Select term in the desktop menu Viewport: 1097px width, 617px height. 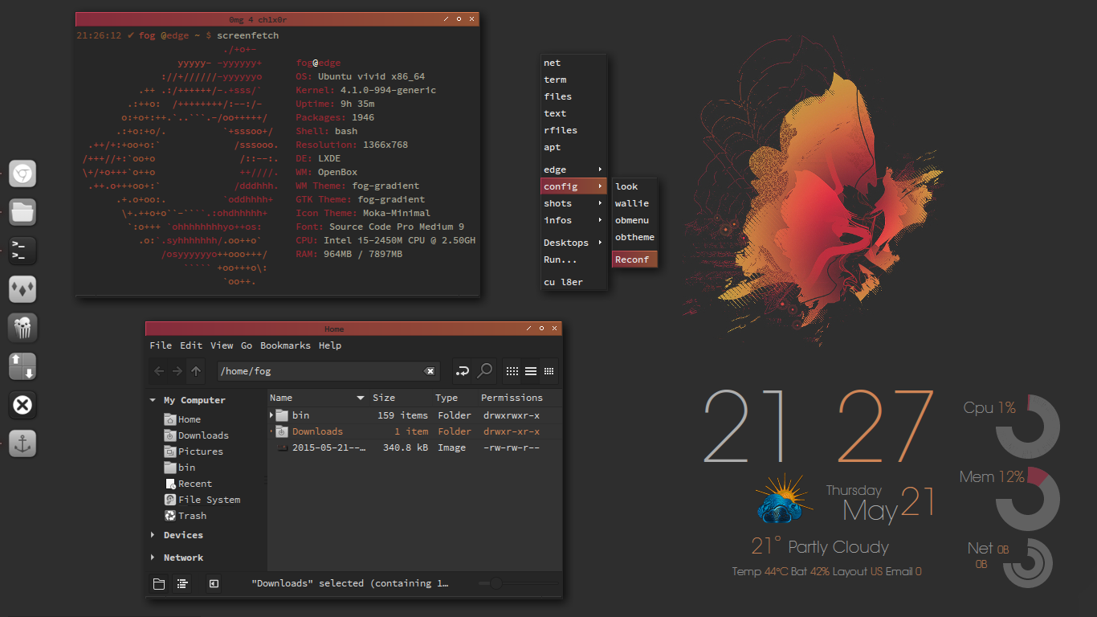573,80
